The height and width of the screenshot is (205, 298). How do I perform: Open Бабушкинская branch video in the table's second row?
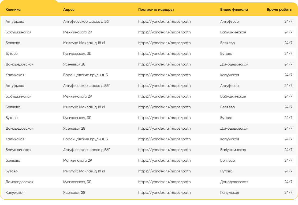click(233, 32)
